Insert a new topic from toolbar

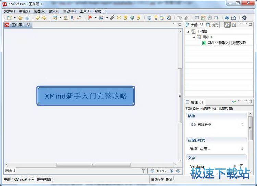pyautogui.click(x=55, y=18)
